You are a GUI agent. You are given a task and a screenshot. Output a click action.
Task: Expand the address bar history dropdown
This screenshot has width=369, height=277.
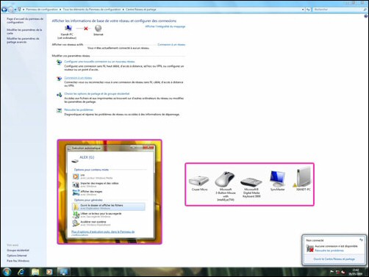[303, 10]
